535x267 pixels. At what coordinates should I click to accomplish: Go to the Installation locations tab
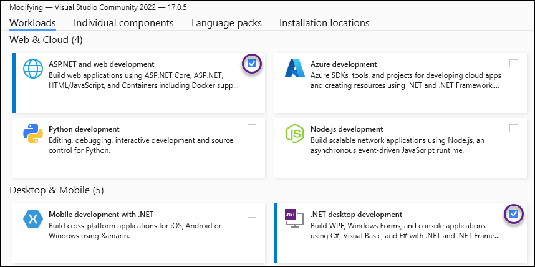pyautogui.click(x=324, y=23)
